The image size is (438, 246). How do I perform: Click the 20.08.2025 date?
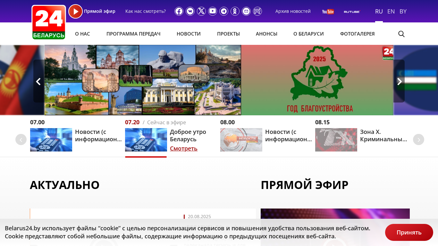tap(199, 217)
